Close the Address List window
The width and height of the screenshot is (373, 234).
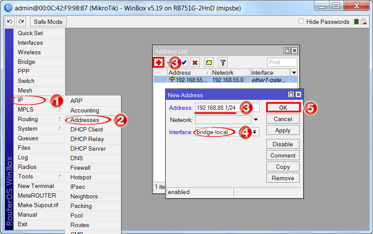(x=294, y=51)
